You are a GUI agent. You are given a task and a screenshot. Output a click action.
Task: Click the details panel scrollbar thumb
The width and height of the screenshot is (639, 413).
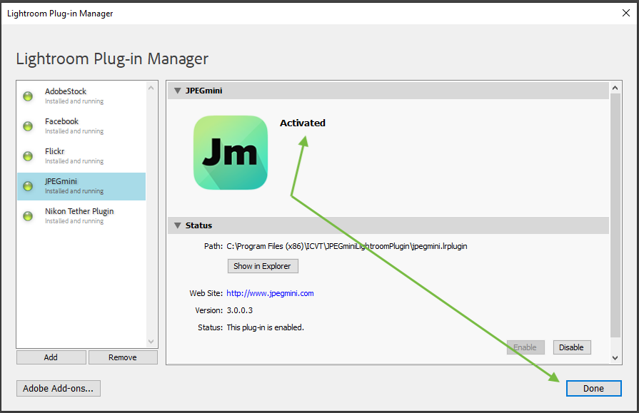615,215
